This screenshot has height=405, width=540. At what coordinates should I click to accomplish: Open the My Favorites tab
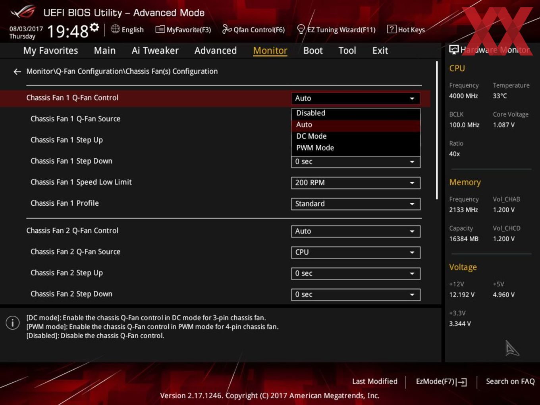tap(50, 51)
